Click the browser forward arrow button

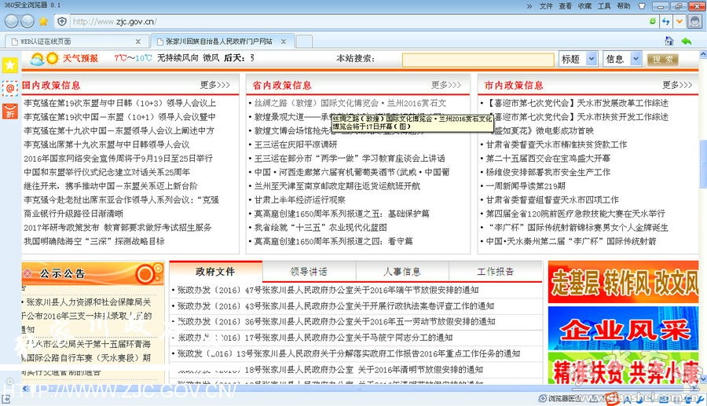click(27, 20)
